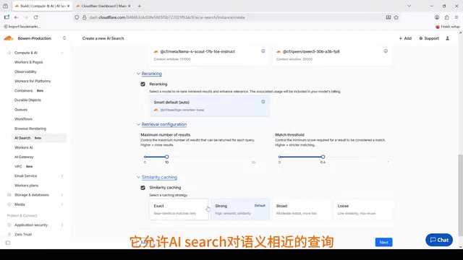This screenshot has height=260, width=463.
Task: Bookmark this page with star icon
Action: click(x=396, y=17)
